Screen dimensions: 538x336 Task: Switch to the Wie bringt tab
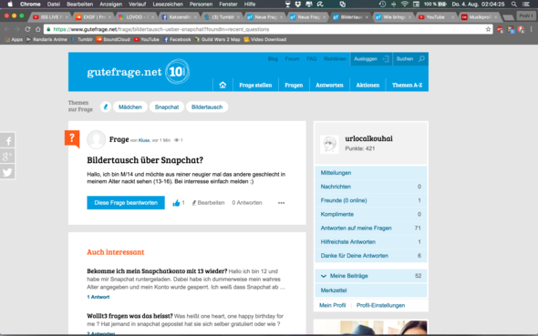point(394,17)
